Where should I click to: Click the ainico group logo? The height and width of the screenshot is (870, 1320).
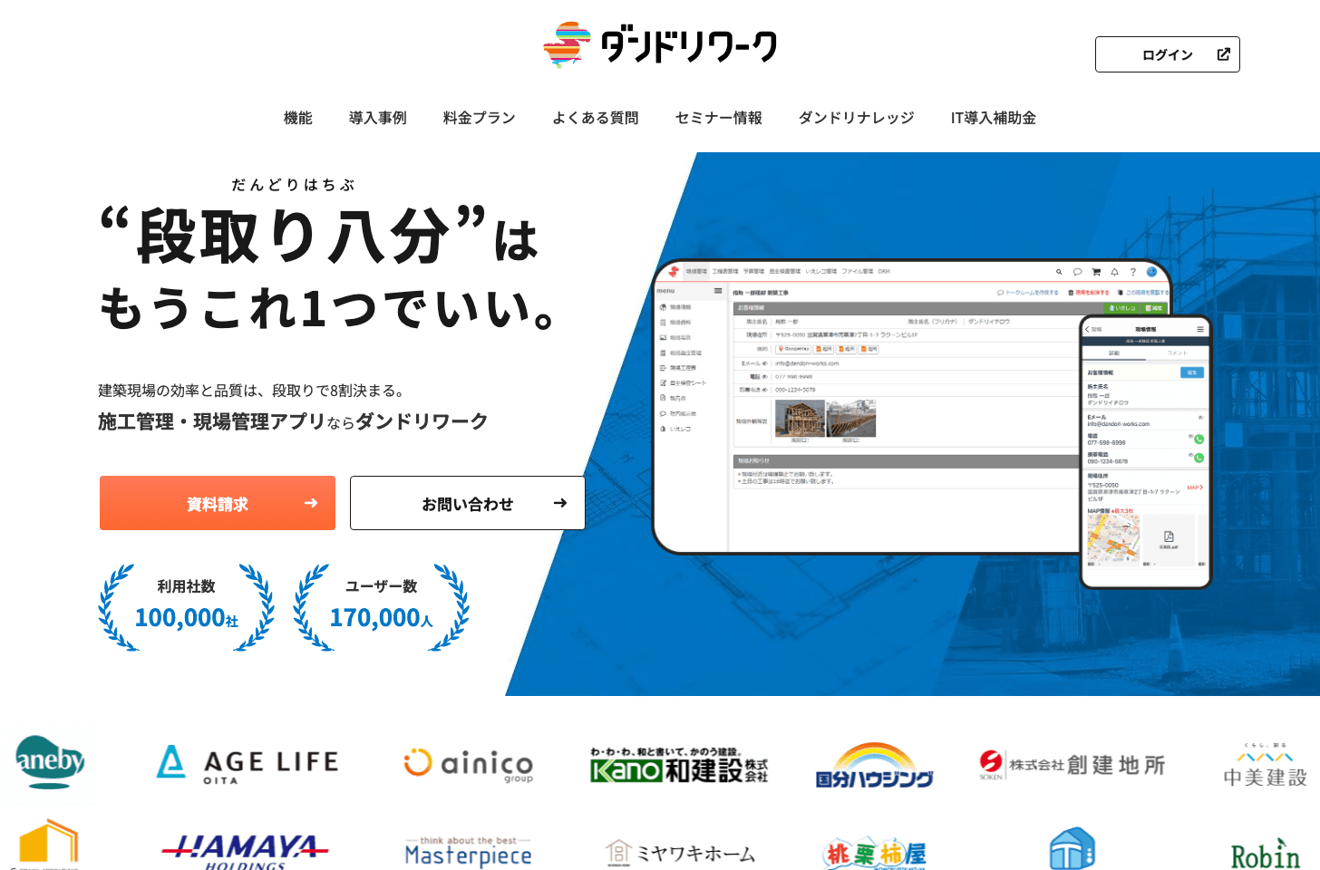pos(469,764)
